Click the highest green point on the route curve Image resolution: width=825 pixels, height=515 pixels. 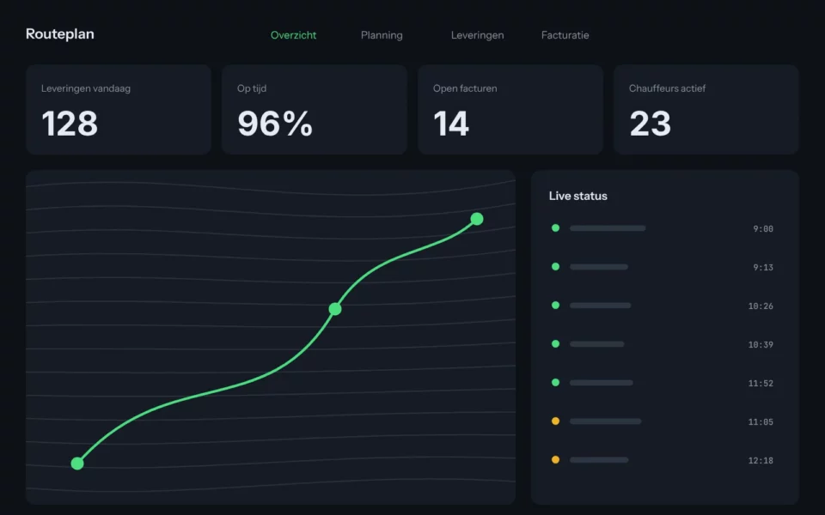[x=477, y=219]
